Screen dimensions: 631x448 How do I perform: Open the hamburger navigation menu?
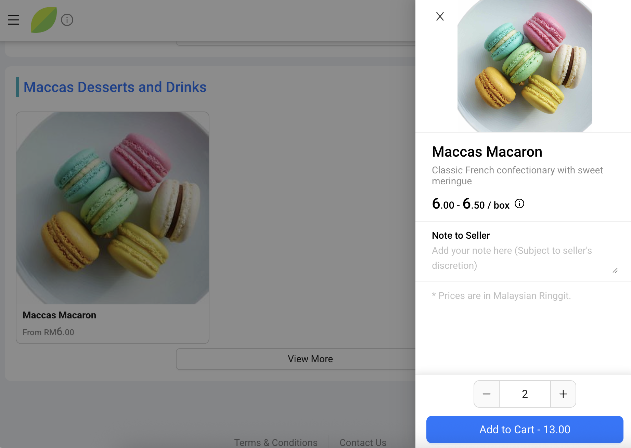pos(14,20)
